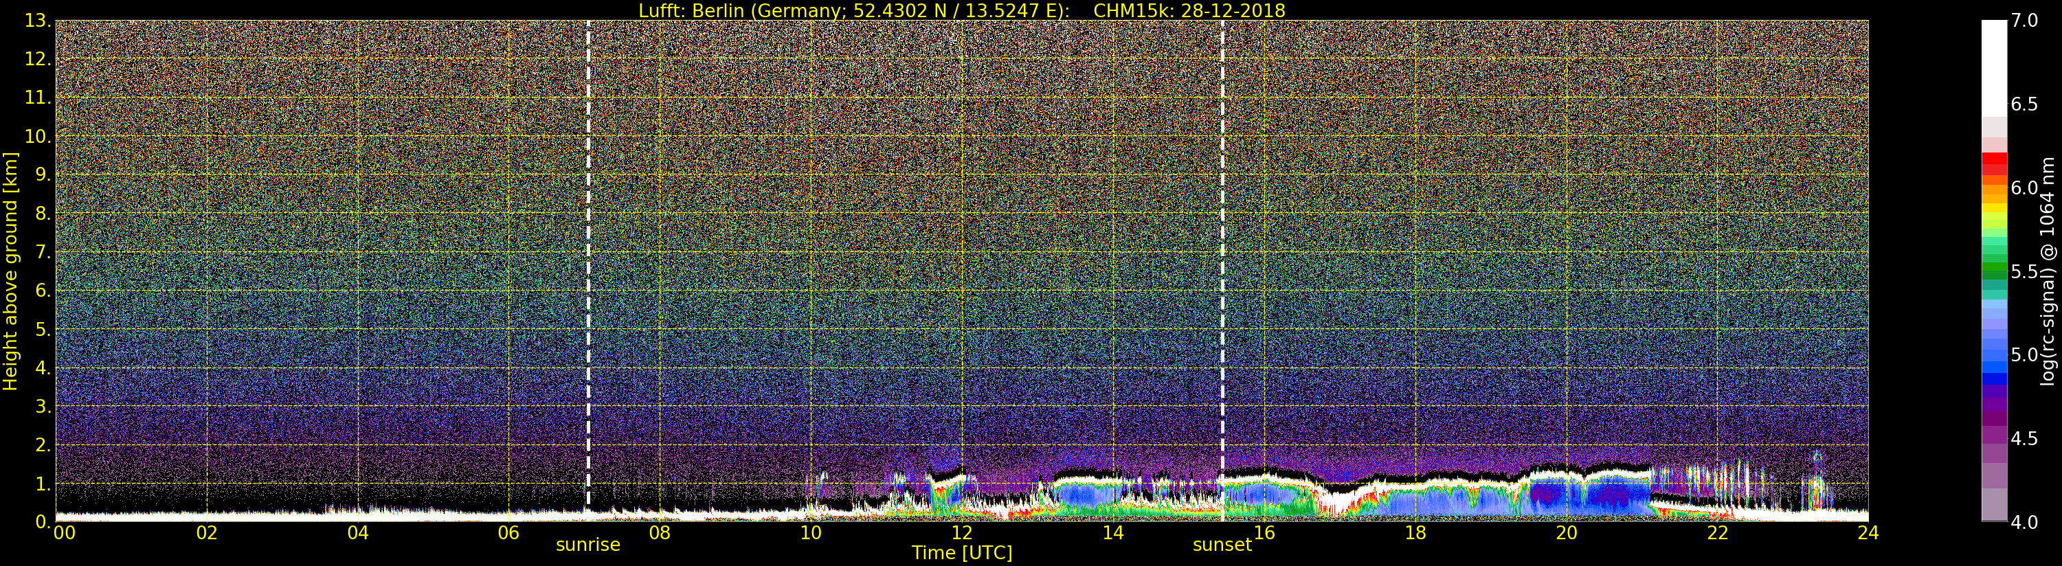Click the '14' time tick label
2062x566 pixels.
(x=1113, y=533)
